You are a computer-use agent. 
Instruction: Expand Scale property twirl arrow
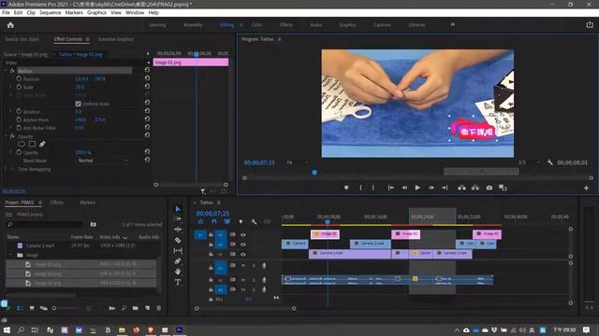(x=10, y=87)
